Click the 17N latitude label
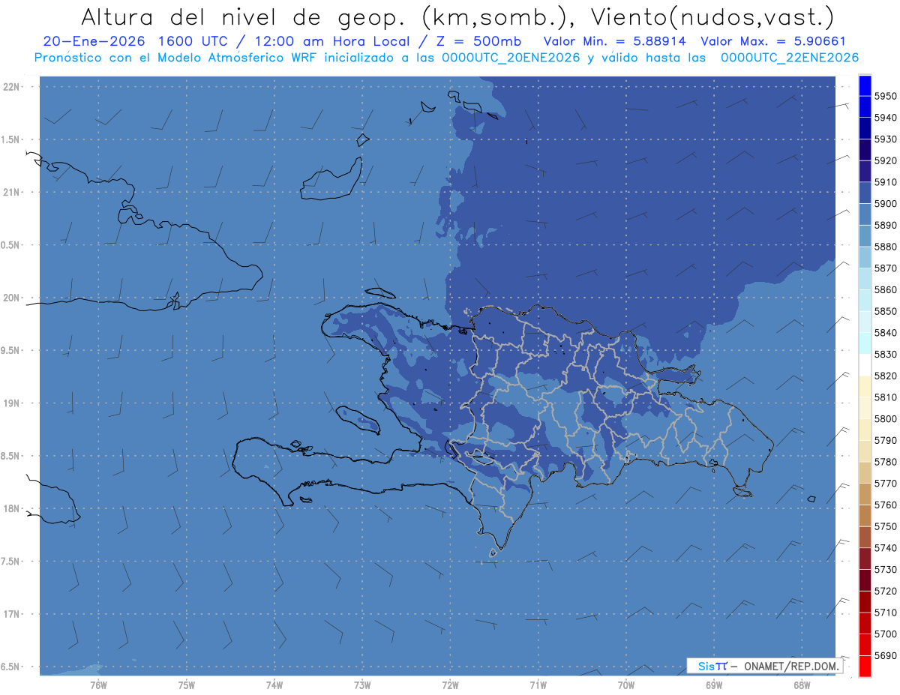900x695 pixels. coord(12,614)
